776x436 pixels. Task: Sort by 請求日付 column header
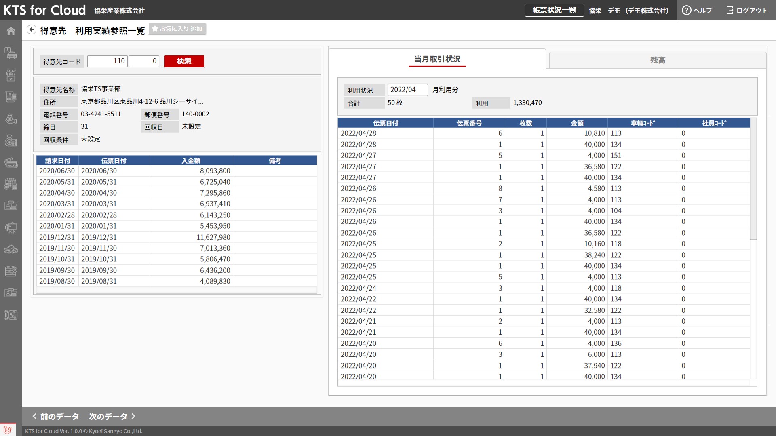coord(57,160)
